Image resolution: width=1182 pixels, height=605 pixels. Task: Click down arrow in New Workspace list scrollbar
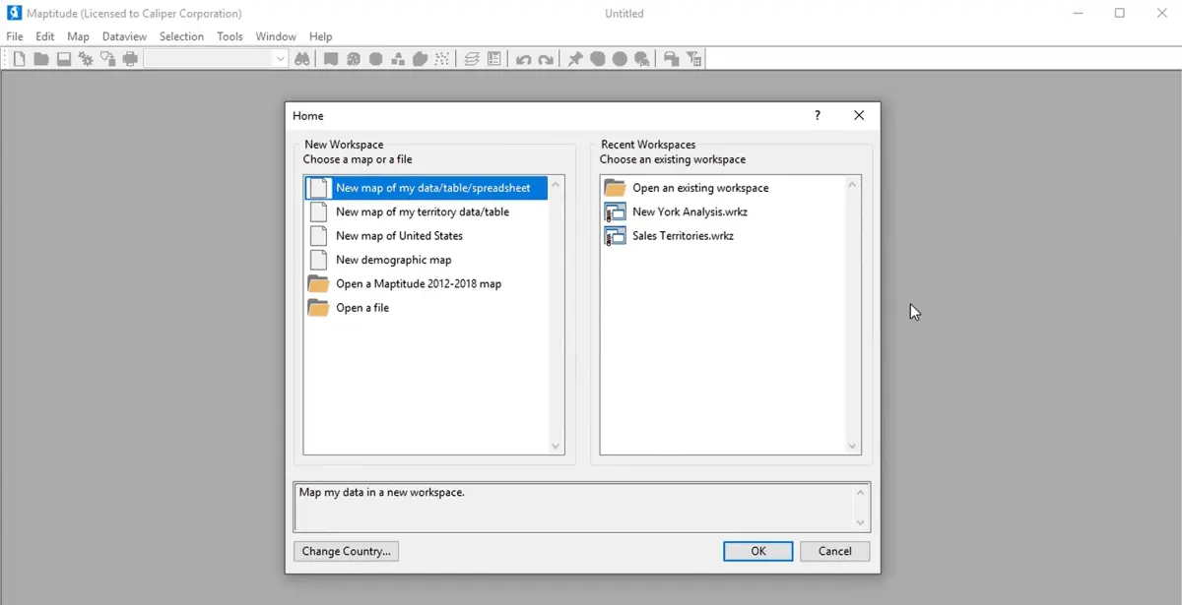[x=556, y=446]
